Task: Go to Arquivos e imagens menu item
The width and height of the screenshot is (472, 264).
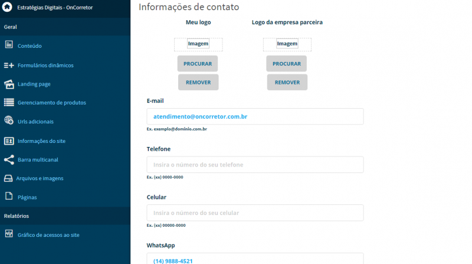Action: click(40, 178)
